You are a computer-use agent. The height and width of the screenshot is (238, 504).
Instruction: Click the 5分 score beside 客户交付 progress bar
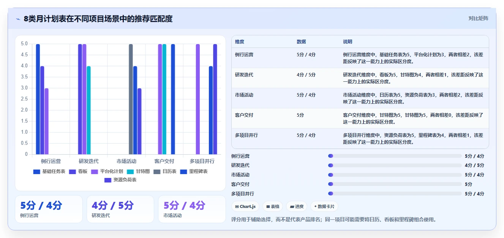click(468, 184)
